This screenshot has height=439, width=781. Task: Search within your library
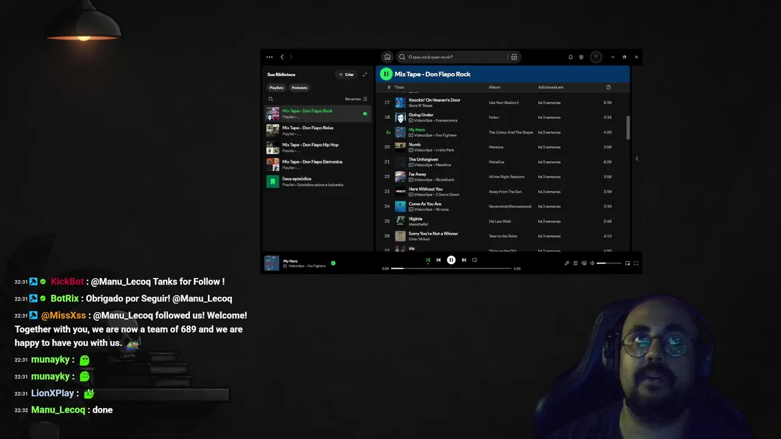pos(271,99)
